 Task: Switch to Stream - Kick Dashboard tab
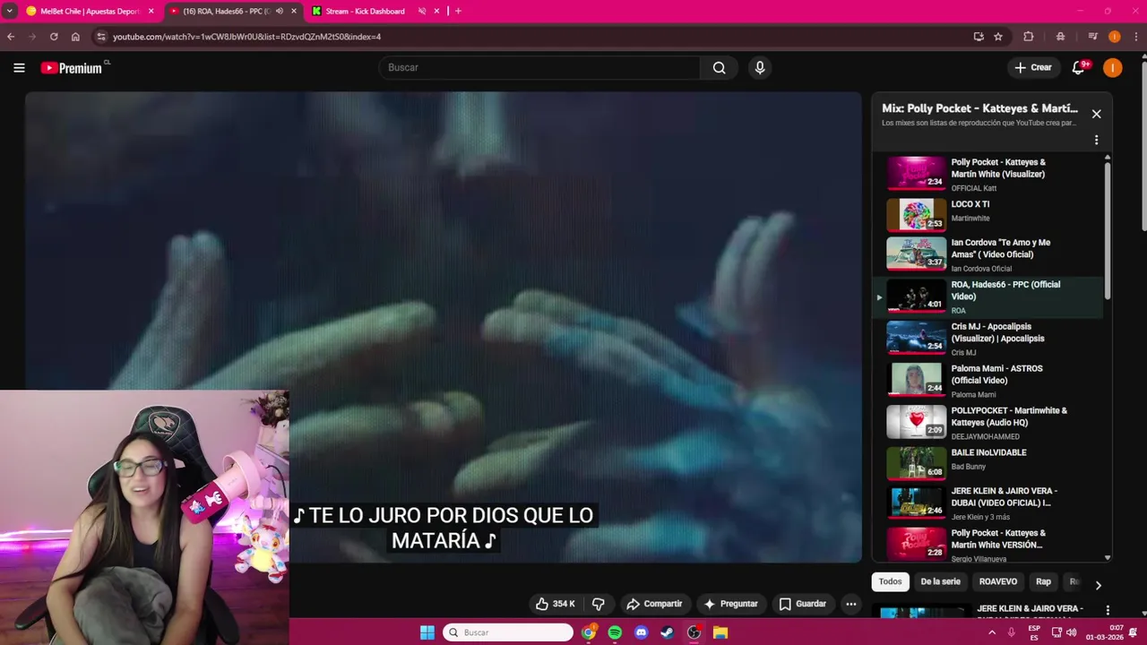[x=366, y=11]
